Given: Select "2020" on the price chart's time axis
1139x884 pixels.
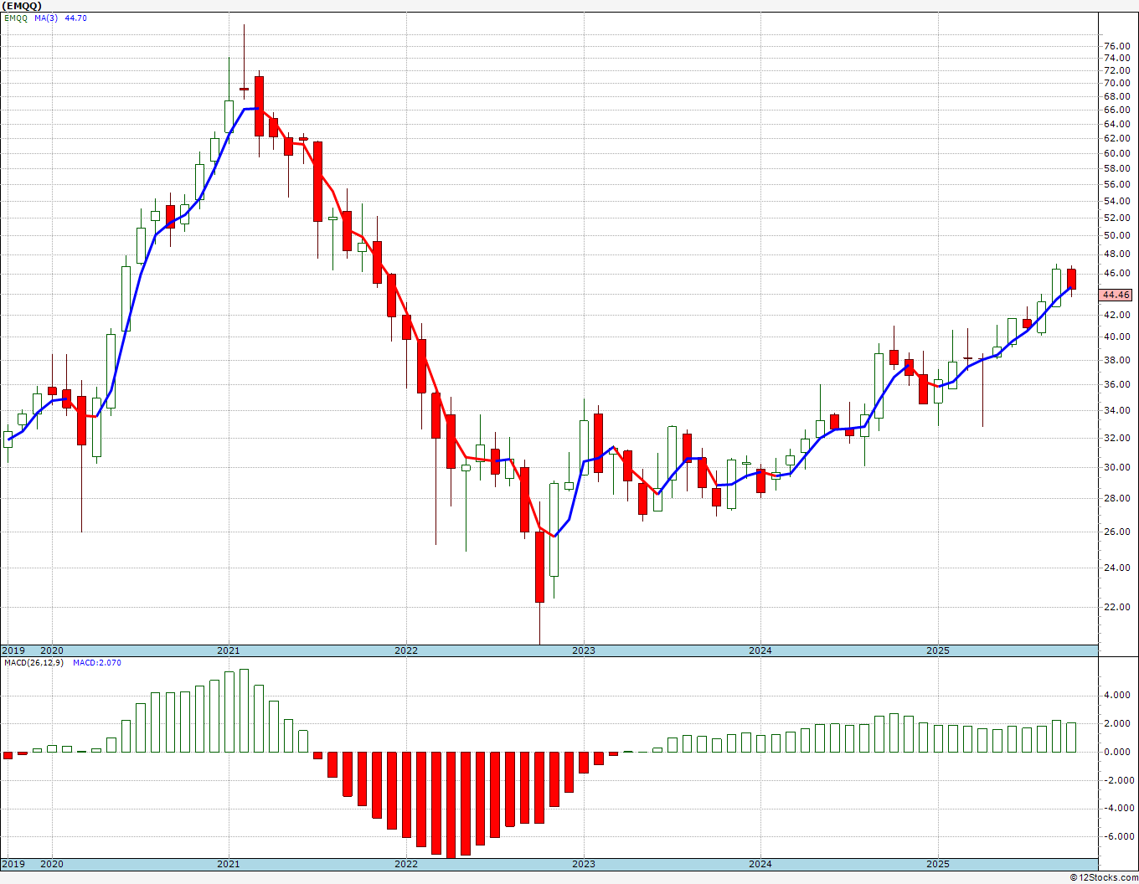Looking at the screenshot, I should click(x=52, y=650).
